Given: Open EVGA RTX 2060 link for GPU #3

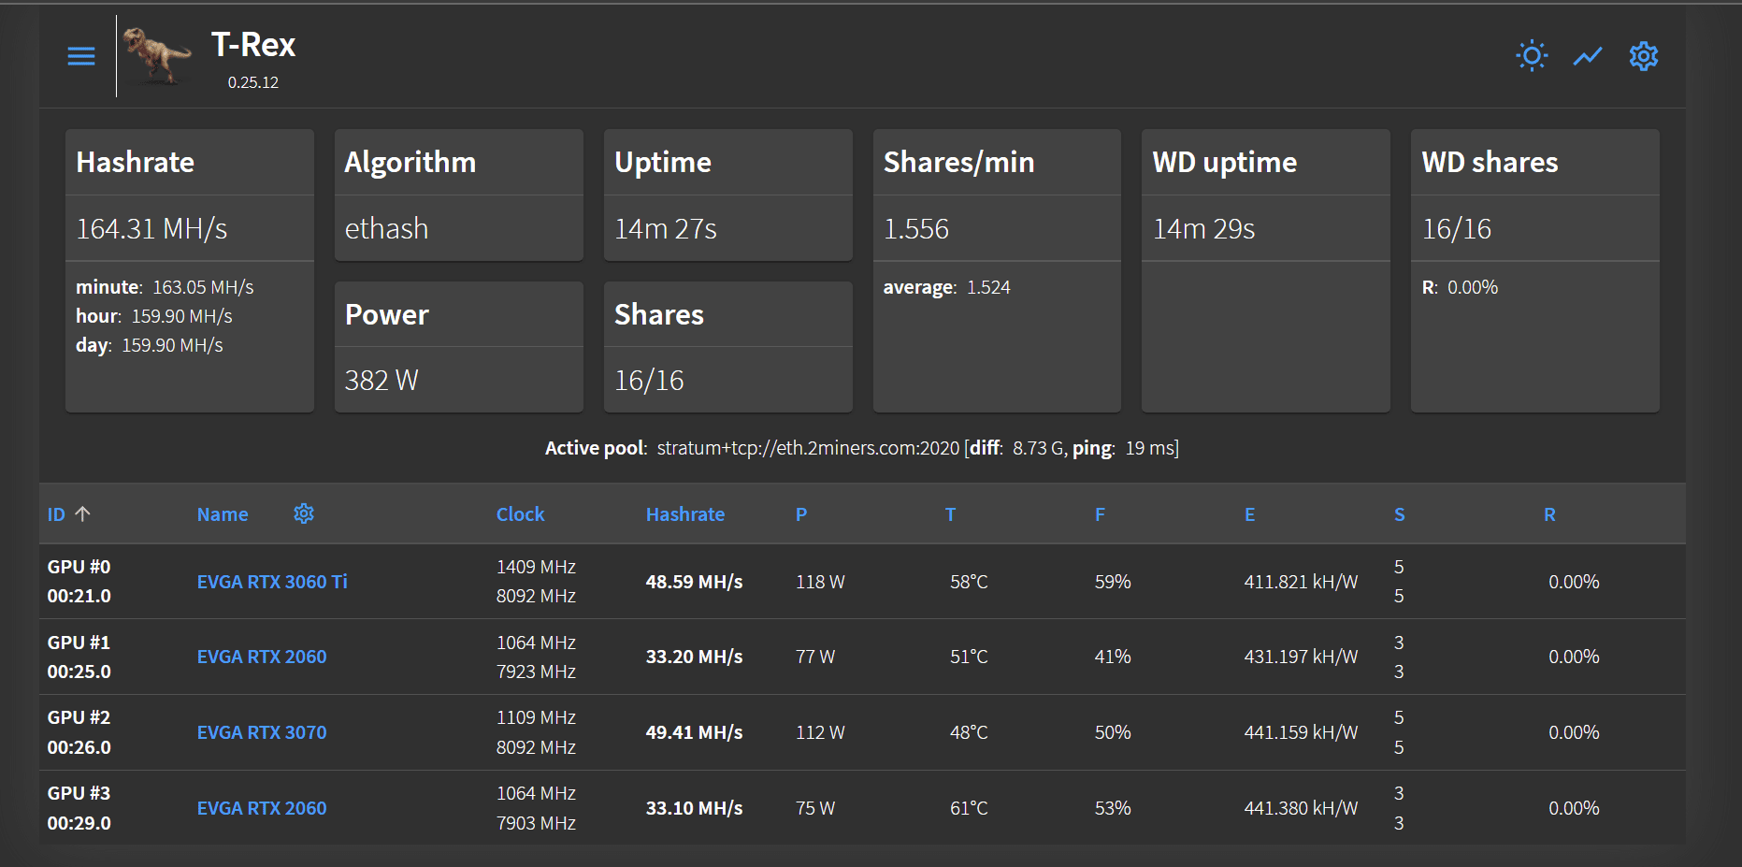Looking at the screenshot, I should [x=262, y=808].
